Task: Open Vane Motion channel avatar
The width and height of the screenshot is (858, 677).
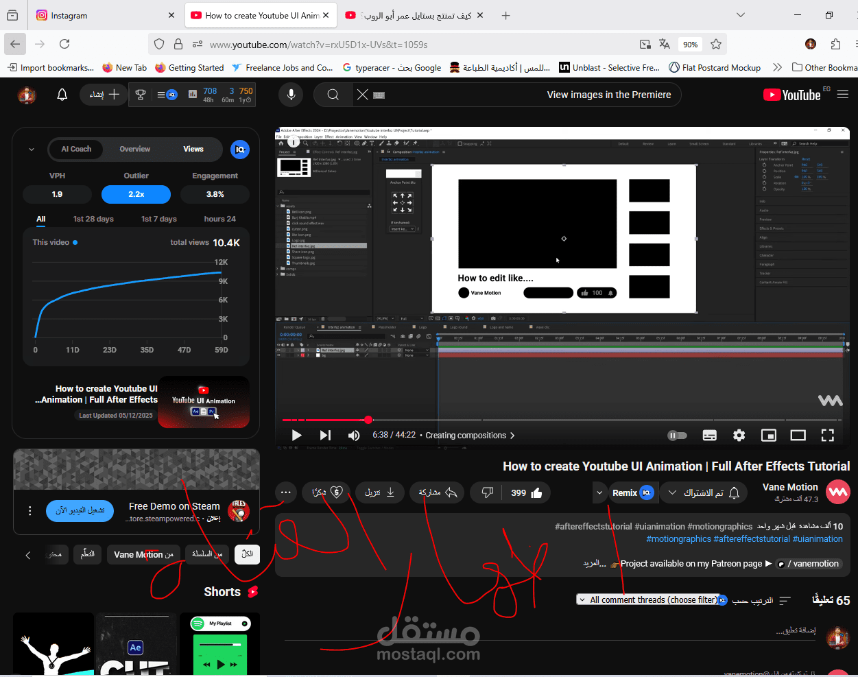Action: pos(838,492)
